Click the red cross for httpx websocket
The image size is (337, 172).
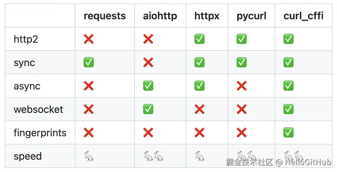200,109
